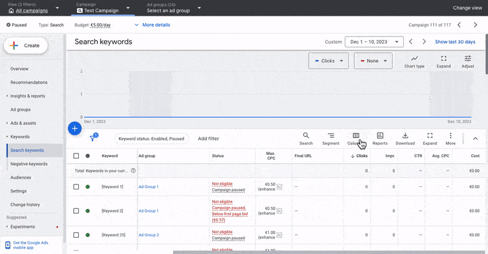The image size is (488, 254).
Task: Open the Adjust chart settings
Action: point(468,62)
